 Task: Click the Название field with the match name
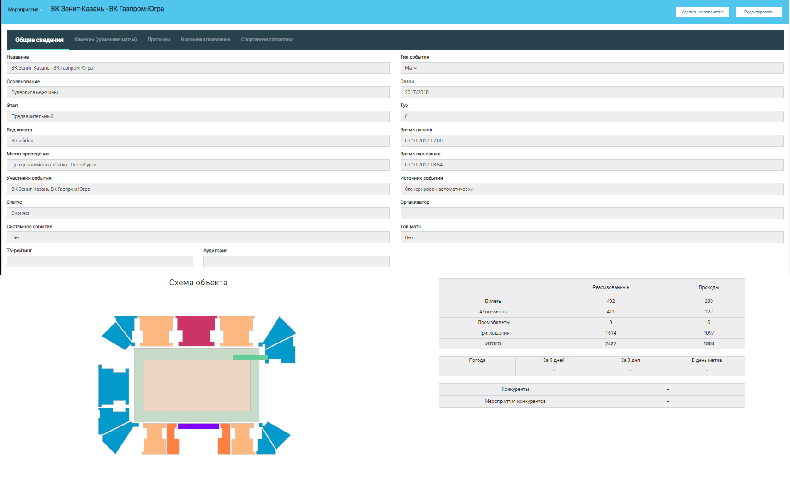point(198,68)
